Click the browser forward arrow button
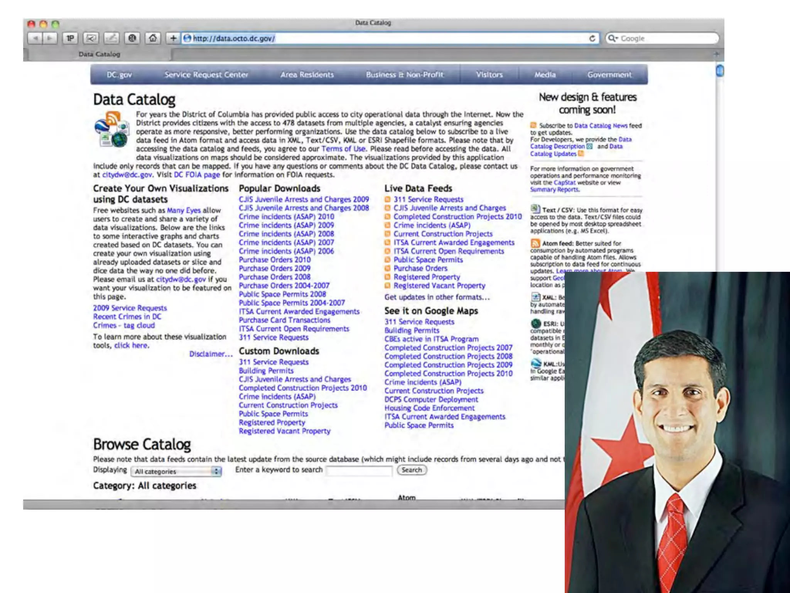790x593 pixels. [x=50, y=38]
